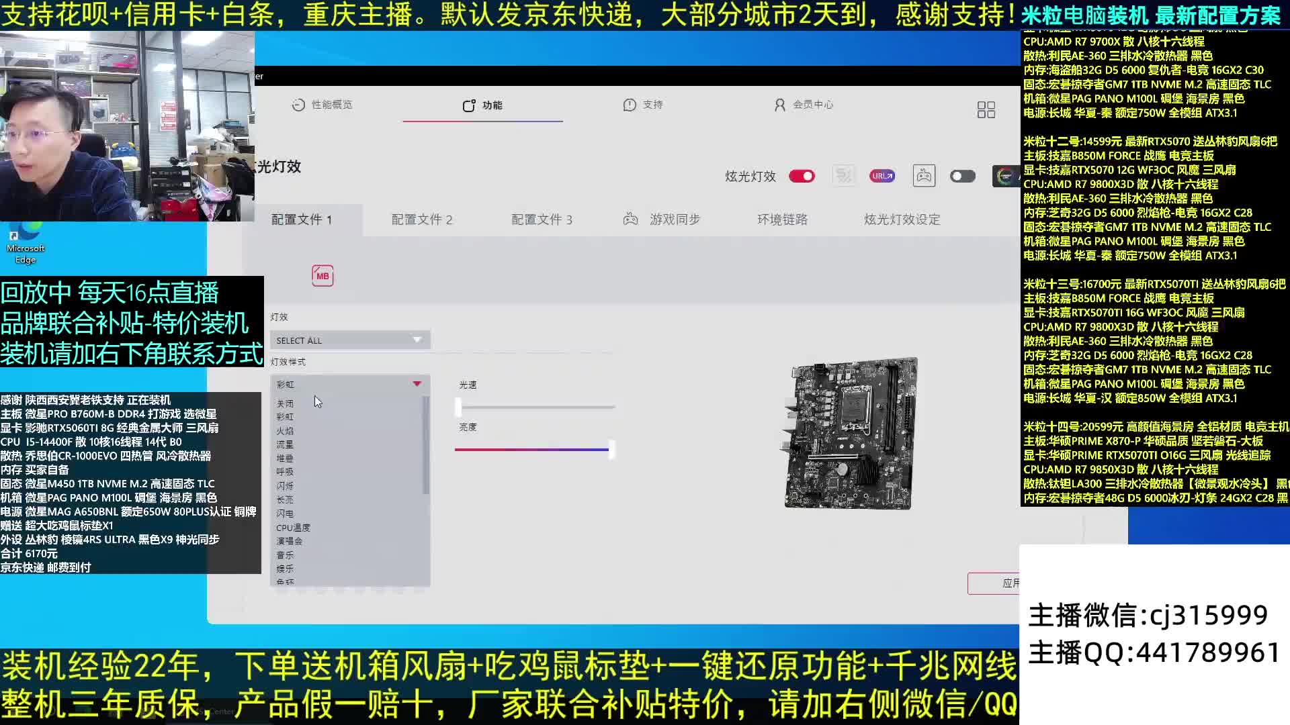This screenshot has height=725, width=1290.
Task: Expand the SELECT ALL dropdown
Action: [x=349, y=340]
